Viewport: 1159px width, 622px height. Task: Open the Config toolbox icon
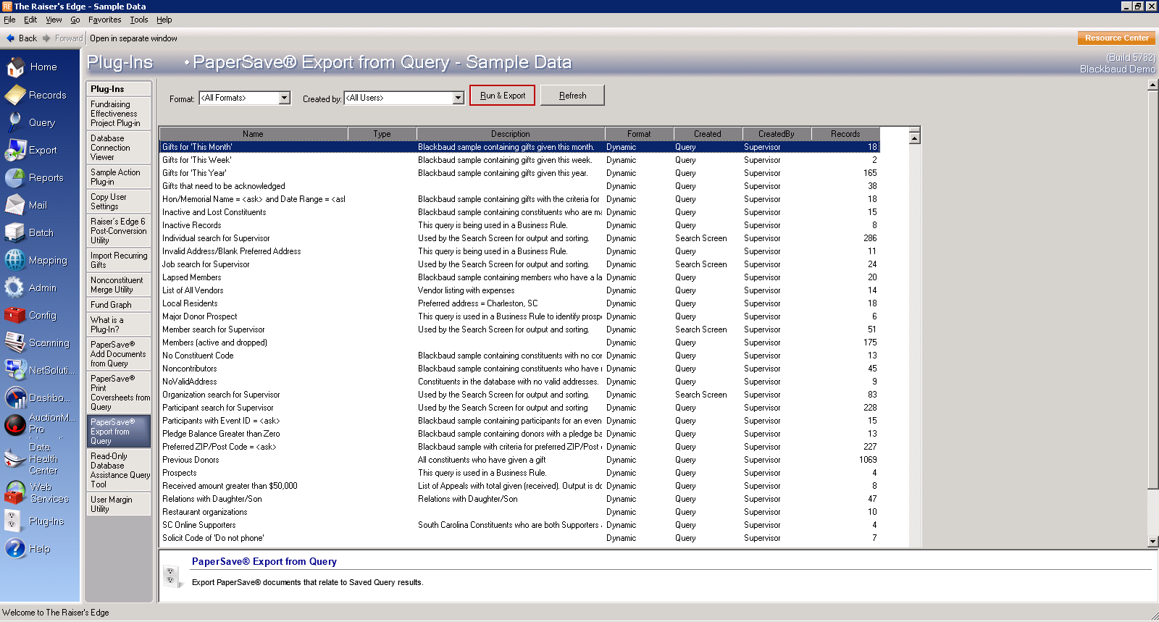[x=15, y=315]
